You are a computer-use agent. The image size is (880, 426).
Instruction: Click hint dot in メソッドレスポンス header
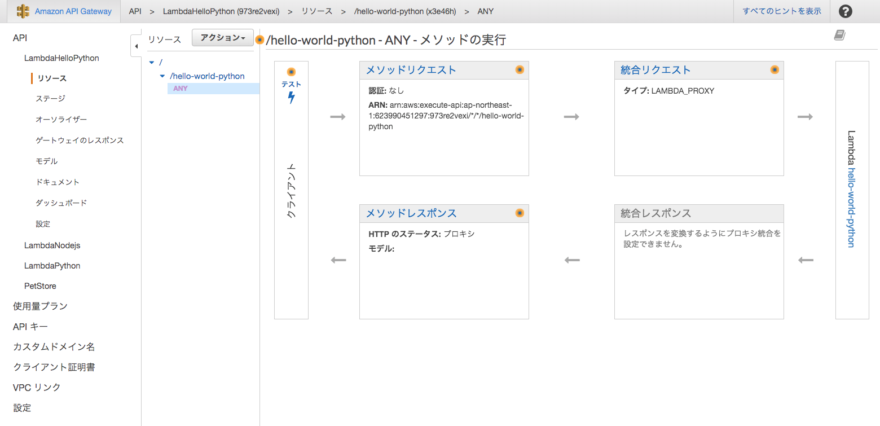coord(520,213)
